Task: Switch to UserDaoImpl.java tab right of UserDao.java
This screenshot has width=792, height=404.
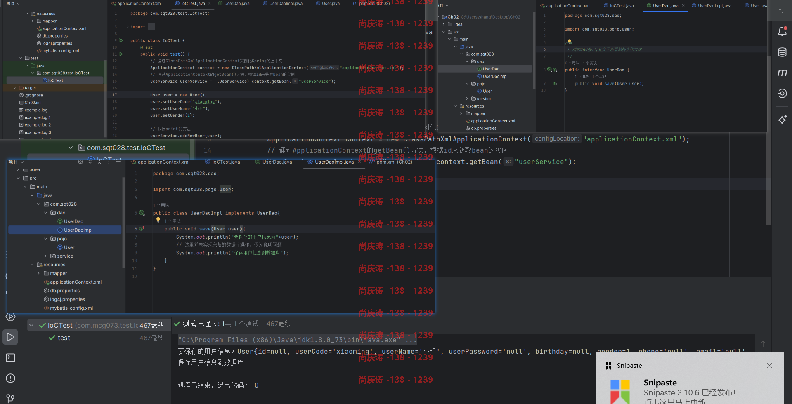Action: [x=711, y=5]
